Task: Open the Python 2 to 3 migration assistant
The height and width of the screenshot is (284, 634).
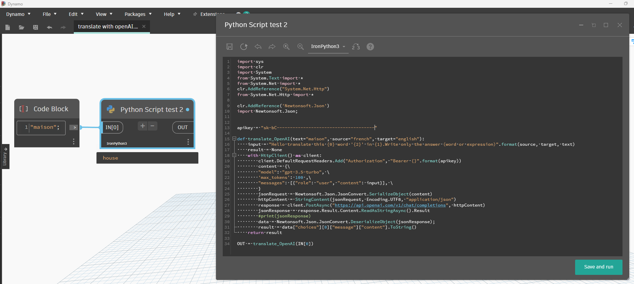Action: tap(356, 47)
